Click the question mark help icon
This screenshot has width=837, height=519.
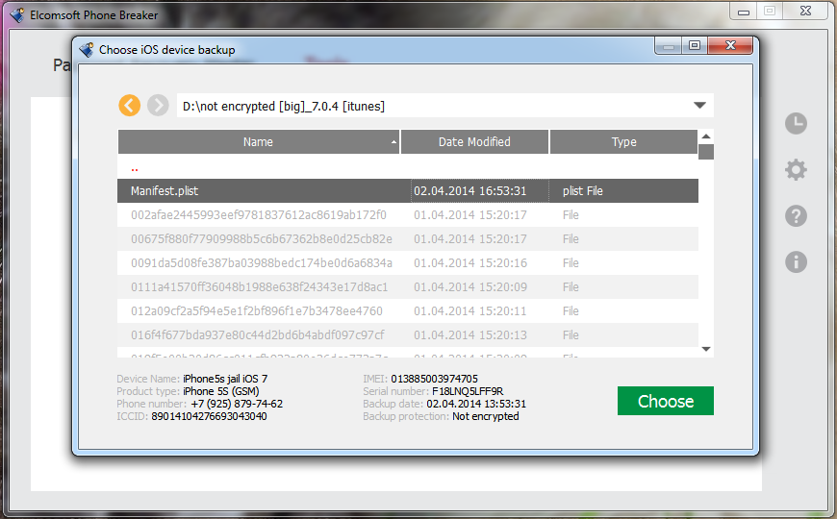[x=796, y=215]
